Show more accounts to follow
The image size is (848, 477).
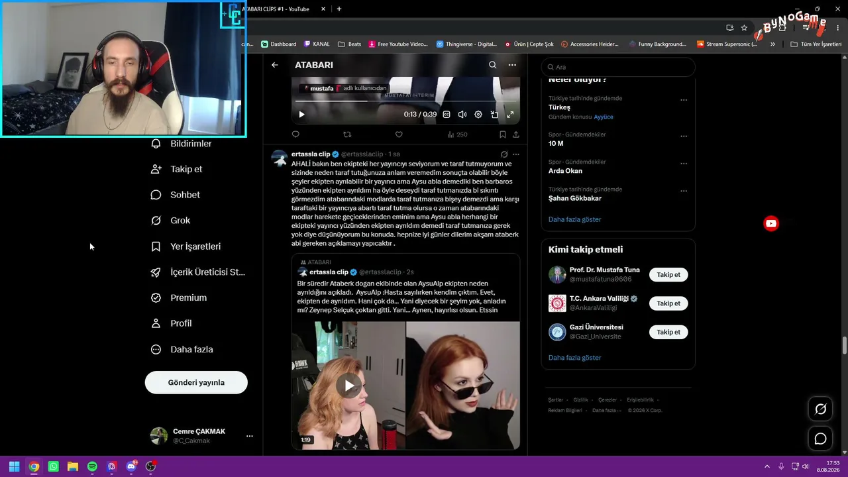pyautogui.click(x=574, y=358)
